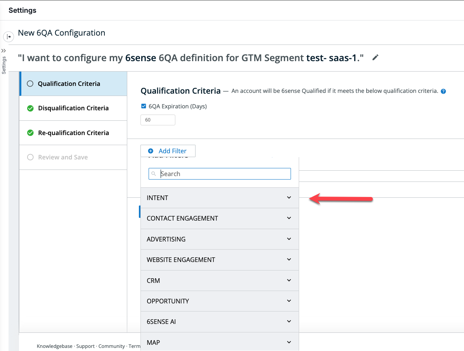Open the Disqualification Criteria step
464x351 pixels.
point(73,108)
